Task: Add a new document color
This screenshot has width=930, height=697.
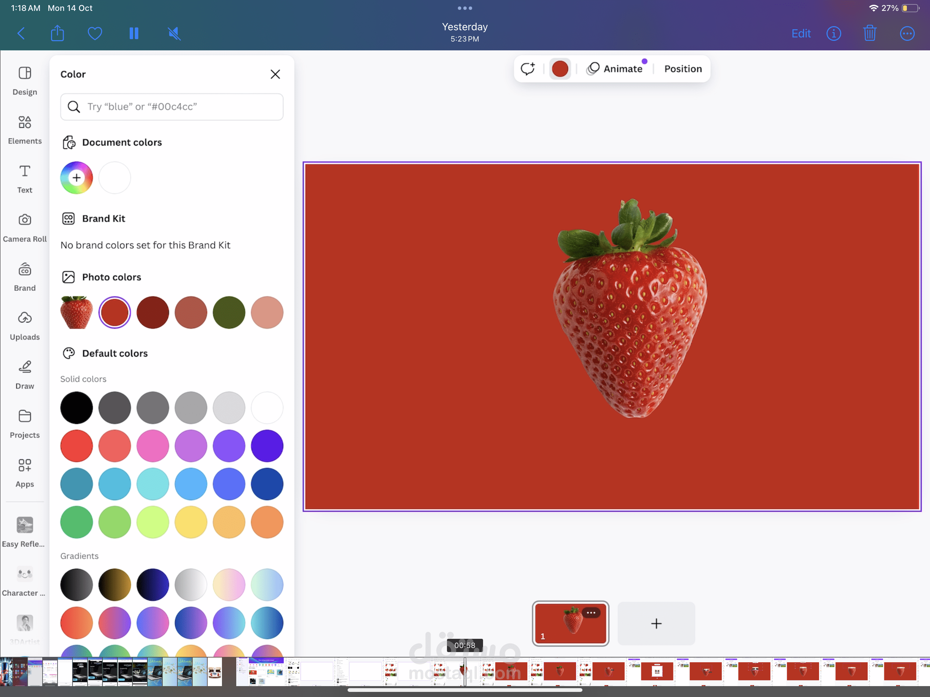Action: click(x=77, y=177)
